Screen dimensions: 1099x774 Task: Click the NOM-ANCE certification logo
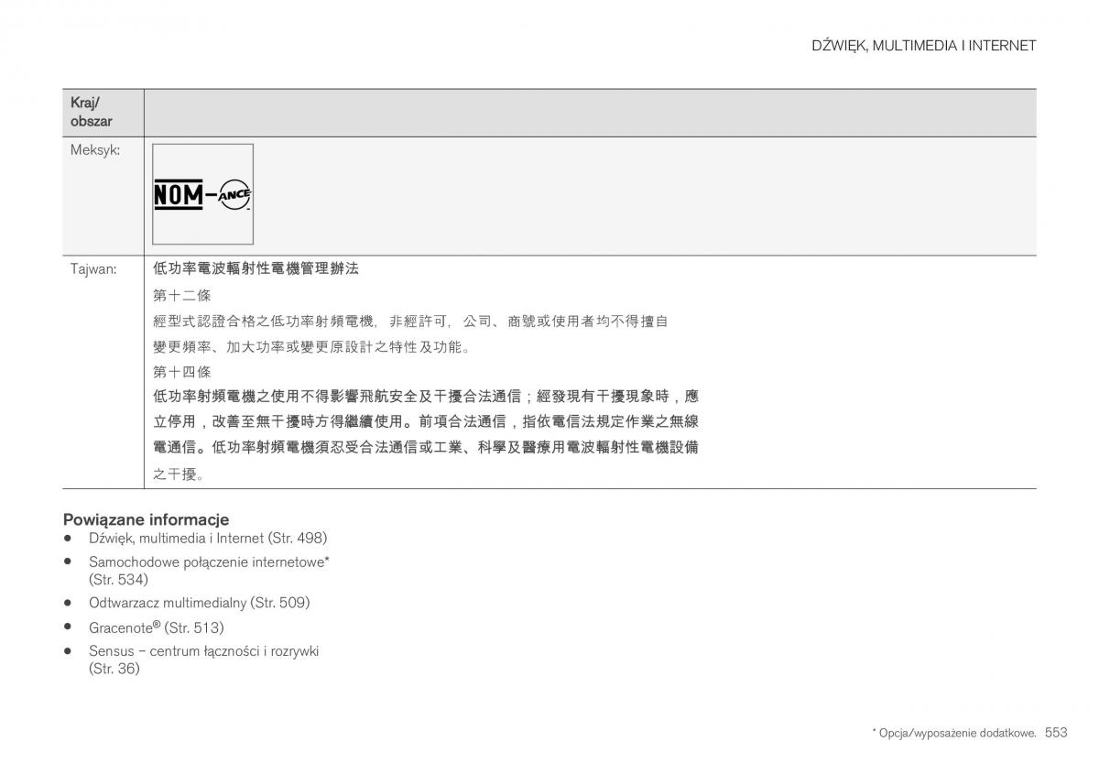(x=202, y=194)
